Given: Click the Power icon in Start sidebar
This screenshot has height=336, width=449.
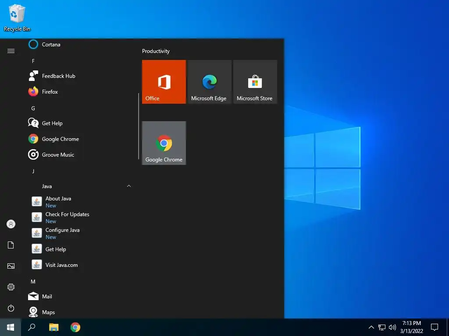Looking at the screenshot, I should pyautogui.click(x=11, y=308).
